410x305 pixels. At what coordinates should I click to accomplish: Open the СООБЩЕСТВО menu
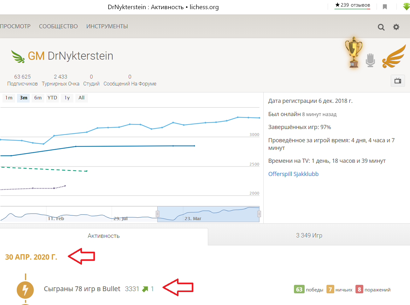pos(58,26)
